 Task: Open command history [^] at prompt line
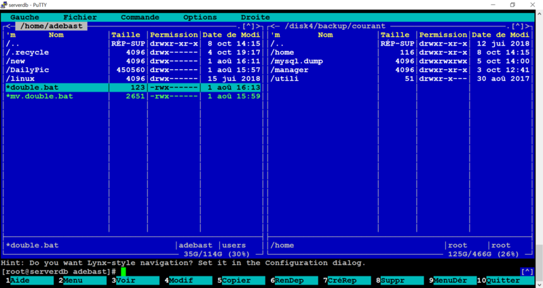[x=527, y=272]
